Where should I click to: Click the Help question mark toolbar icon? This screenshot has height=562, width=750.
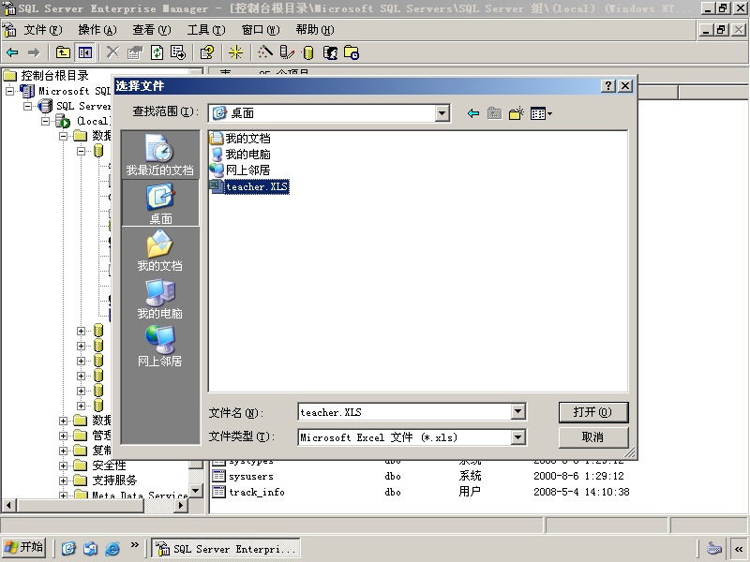206,52
